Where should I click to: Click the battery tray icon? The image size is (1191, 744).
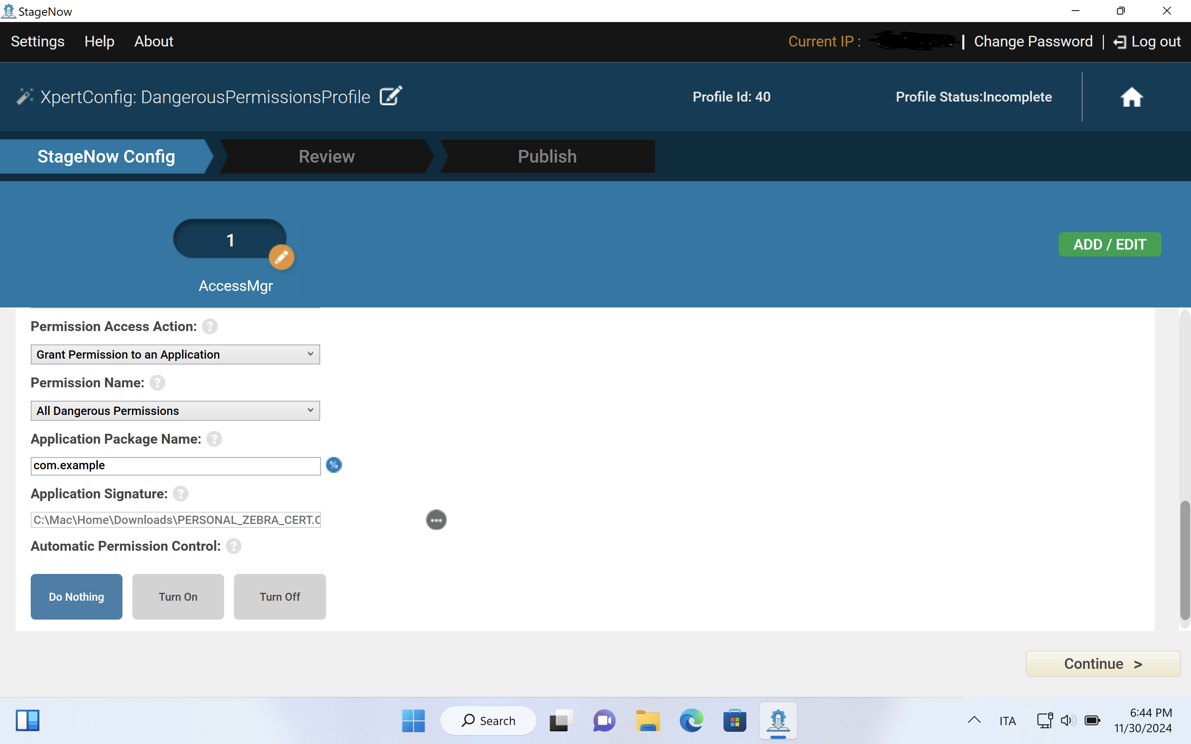point(1092,720)
